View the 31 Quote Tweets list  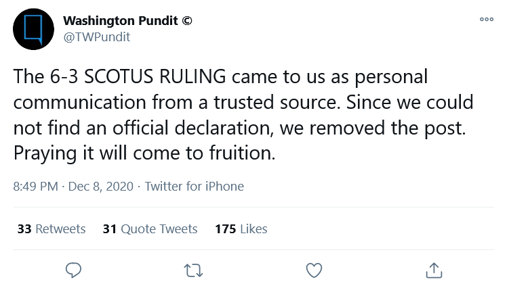coord(150,229)
